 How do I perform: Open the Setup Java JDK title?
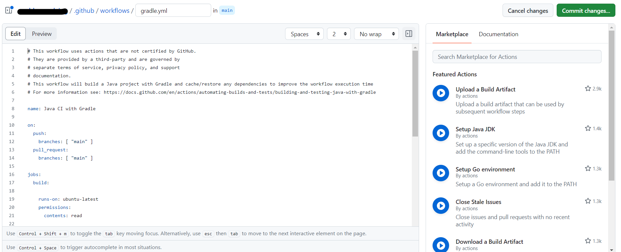click(475, 129)
